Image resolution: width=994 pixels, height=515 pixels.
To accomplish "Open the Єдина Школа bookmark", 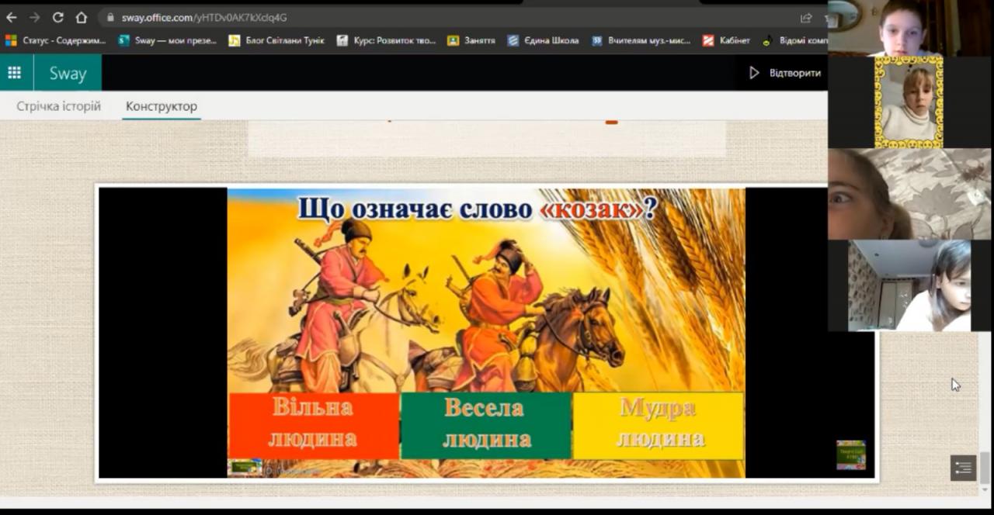I will coord(543,40).
